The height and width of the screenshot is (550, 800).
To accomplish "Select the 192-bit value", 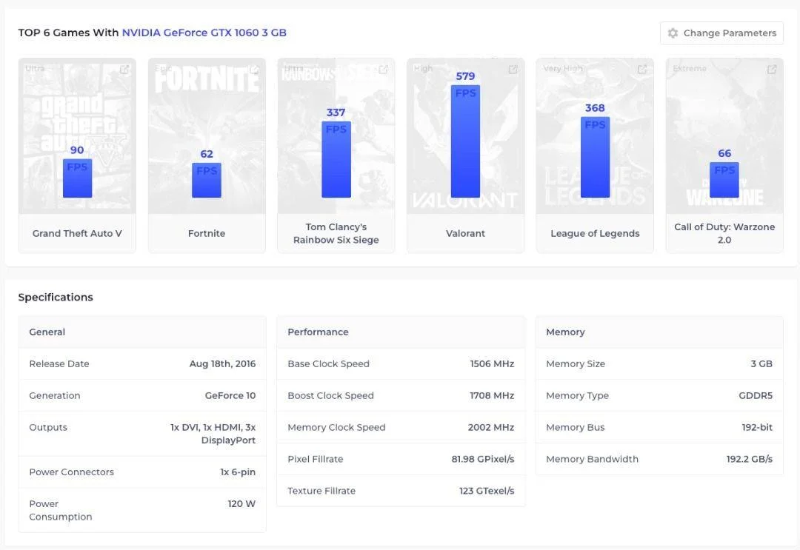I will point(757,427).
